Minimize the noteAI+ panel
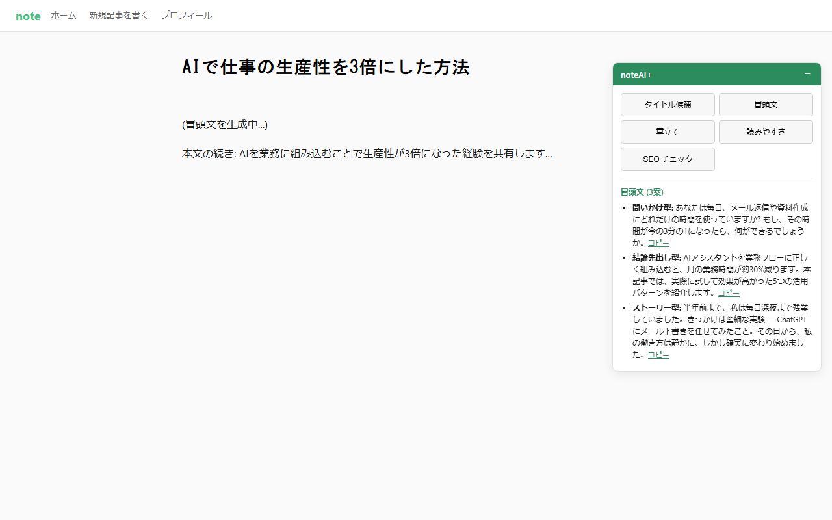The height and width of the screenshot is (520, 832). coord(807,74)
